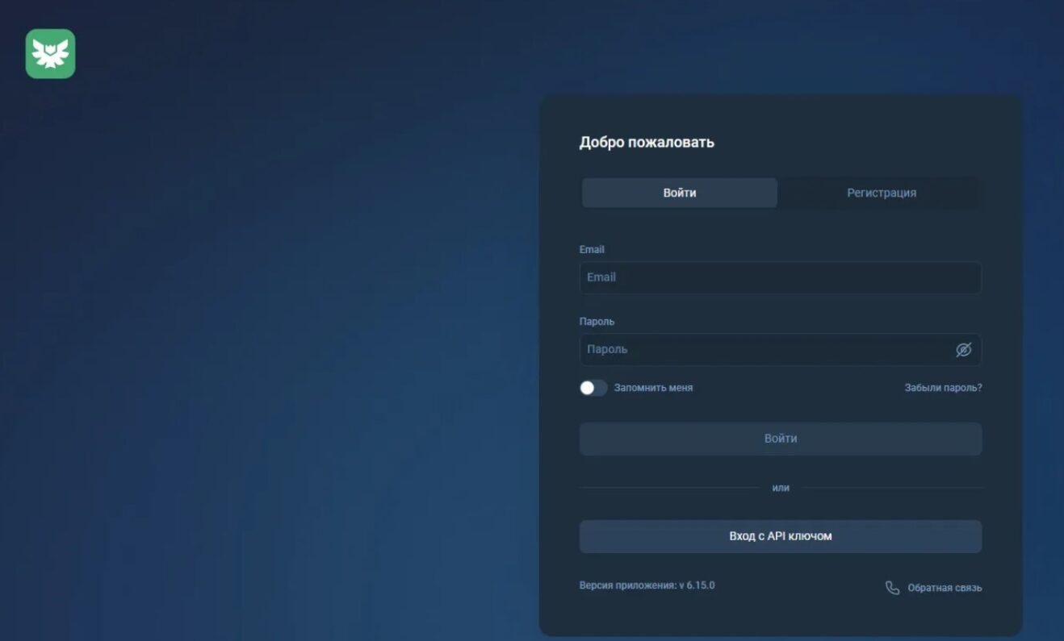Focus the Email input field
Viewport: 1064px width, 641px height.
[779, 277]
